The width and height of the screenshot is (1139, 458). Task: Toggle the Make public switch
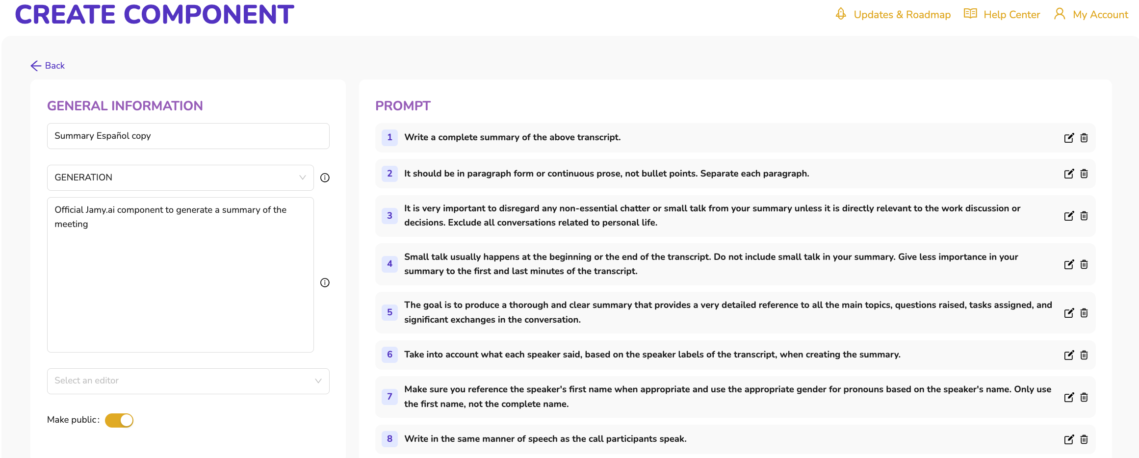[119, 420]
